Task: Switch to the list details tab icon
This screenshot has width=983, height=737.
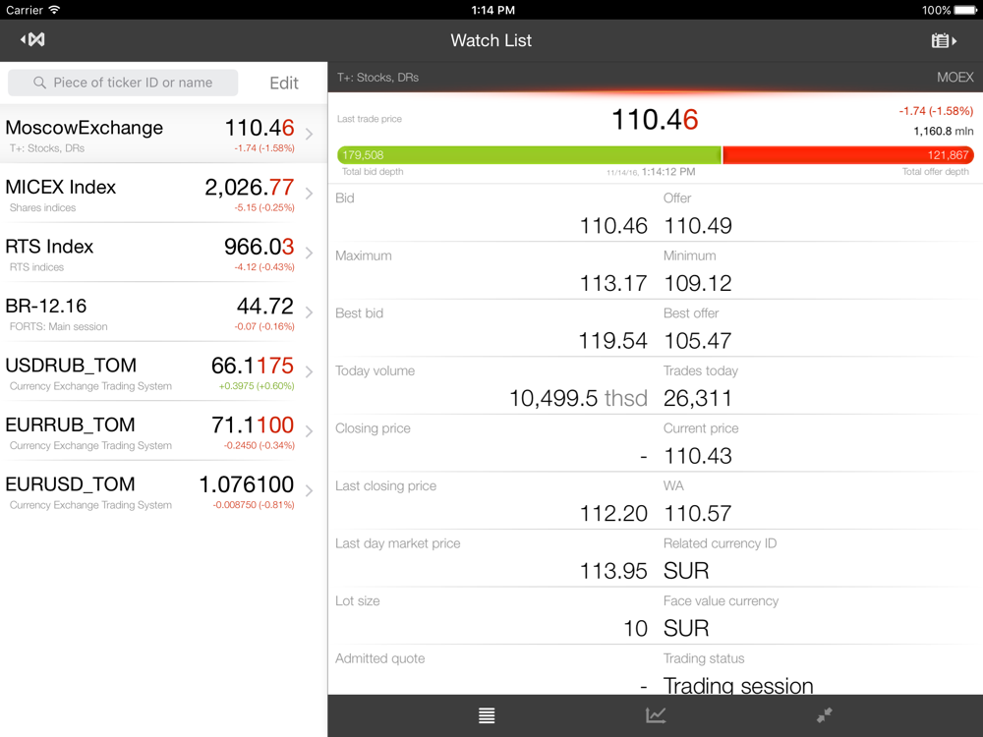Action: click(x=487, y=715)
